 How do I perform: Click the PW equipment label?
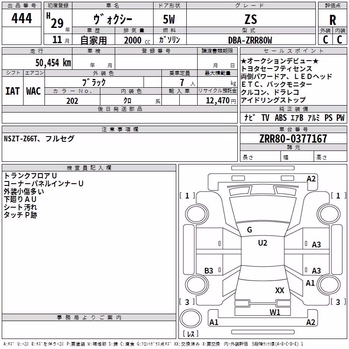(x=340, y=117)
